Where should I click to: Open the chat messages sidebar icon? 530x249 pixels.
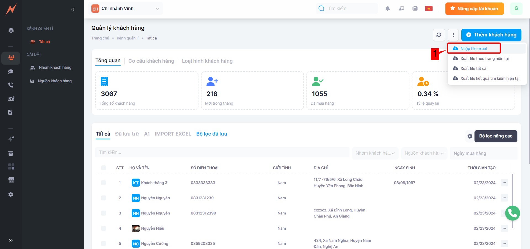point(11,71)
